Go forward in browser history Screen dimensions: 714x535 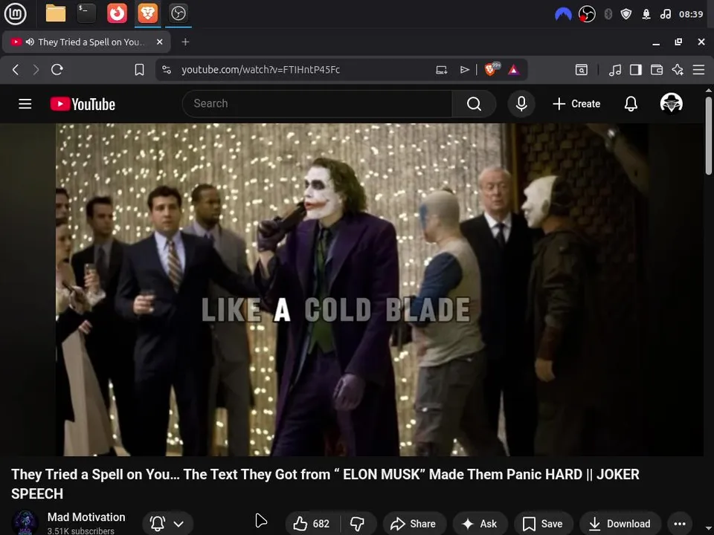click(36, 70)
